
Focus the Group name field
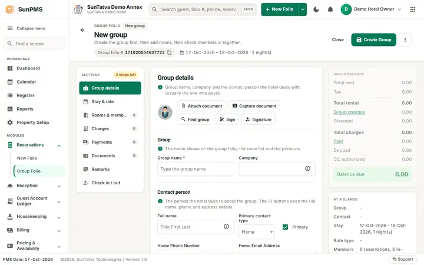tap(196, 169)
